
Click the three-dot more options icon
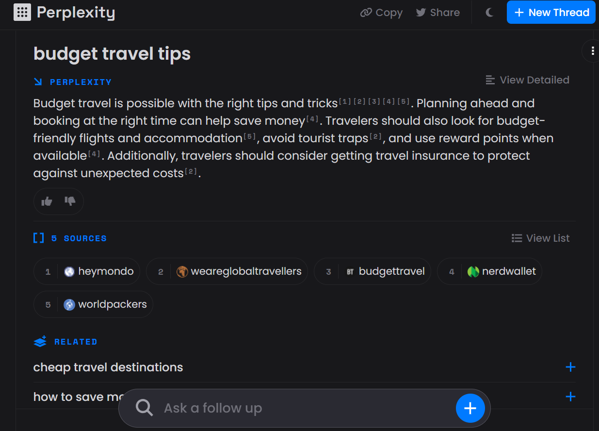pos(593,51)
